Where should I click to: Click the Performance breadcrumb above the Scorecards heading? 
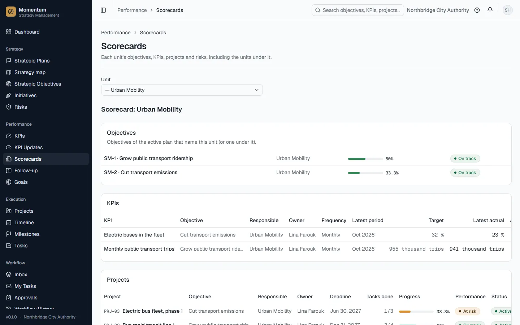click(116, 32)
